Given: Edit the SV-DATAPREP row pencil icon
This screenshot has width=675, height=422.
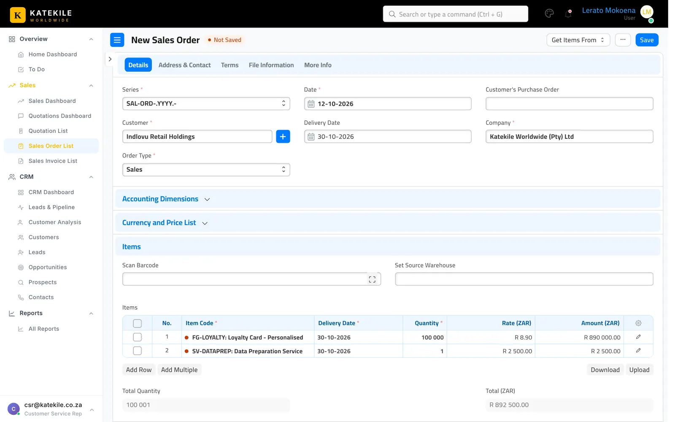Looking at the screenshot, I should [638, 351].
